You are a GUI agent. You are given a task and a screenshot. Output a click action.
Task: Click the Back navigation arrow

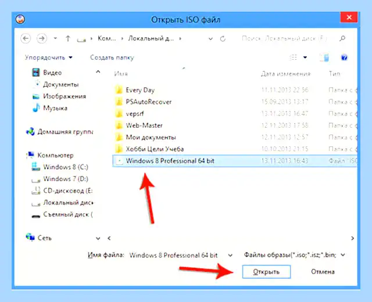26,38
